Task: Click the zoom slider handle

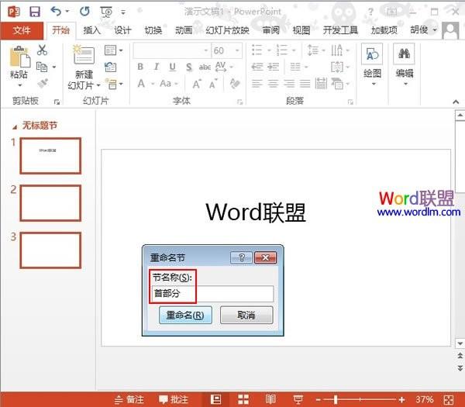Action: [336, 399]
